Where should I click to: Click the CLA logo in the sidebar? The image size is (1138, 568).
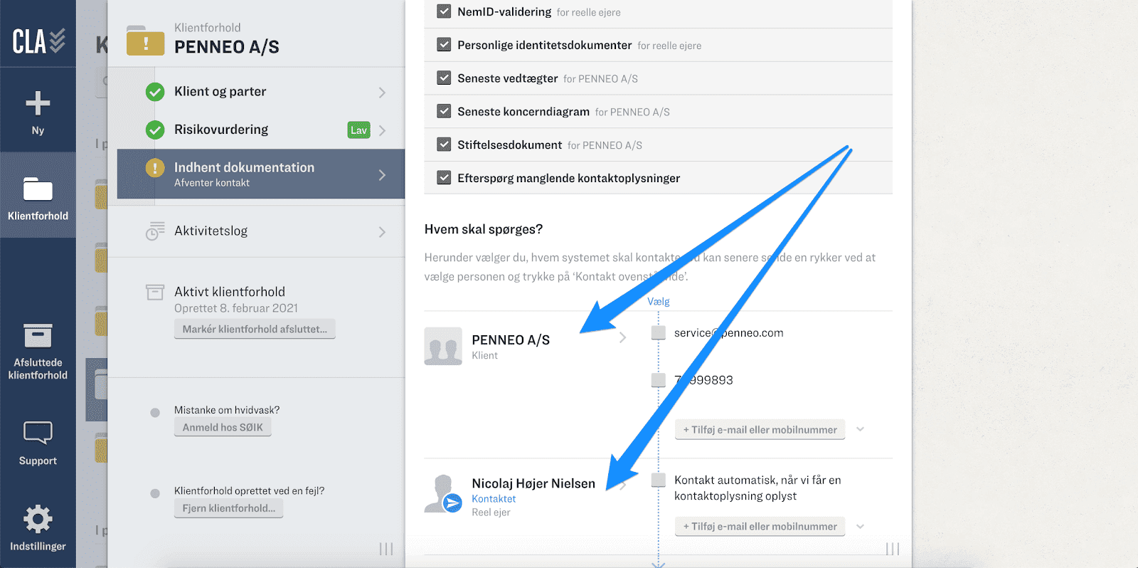(38, 41)
